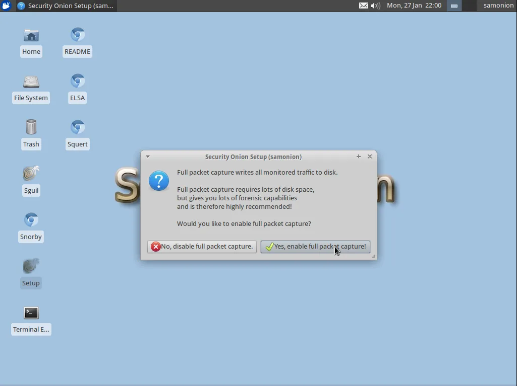Click No, disable full packet capture
The image size is (517, 386).
coord(202,247)
